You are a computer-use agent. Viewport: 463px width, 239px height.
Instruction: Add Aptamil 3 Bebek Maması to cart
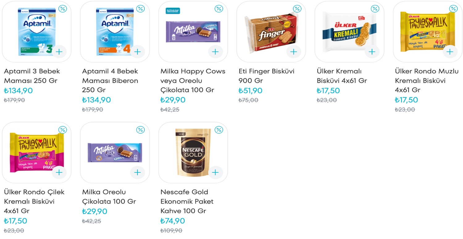pos(59,52)
